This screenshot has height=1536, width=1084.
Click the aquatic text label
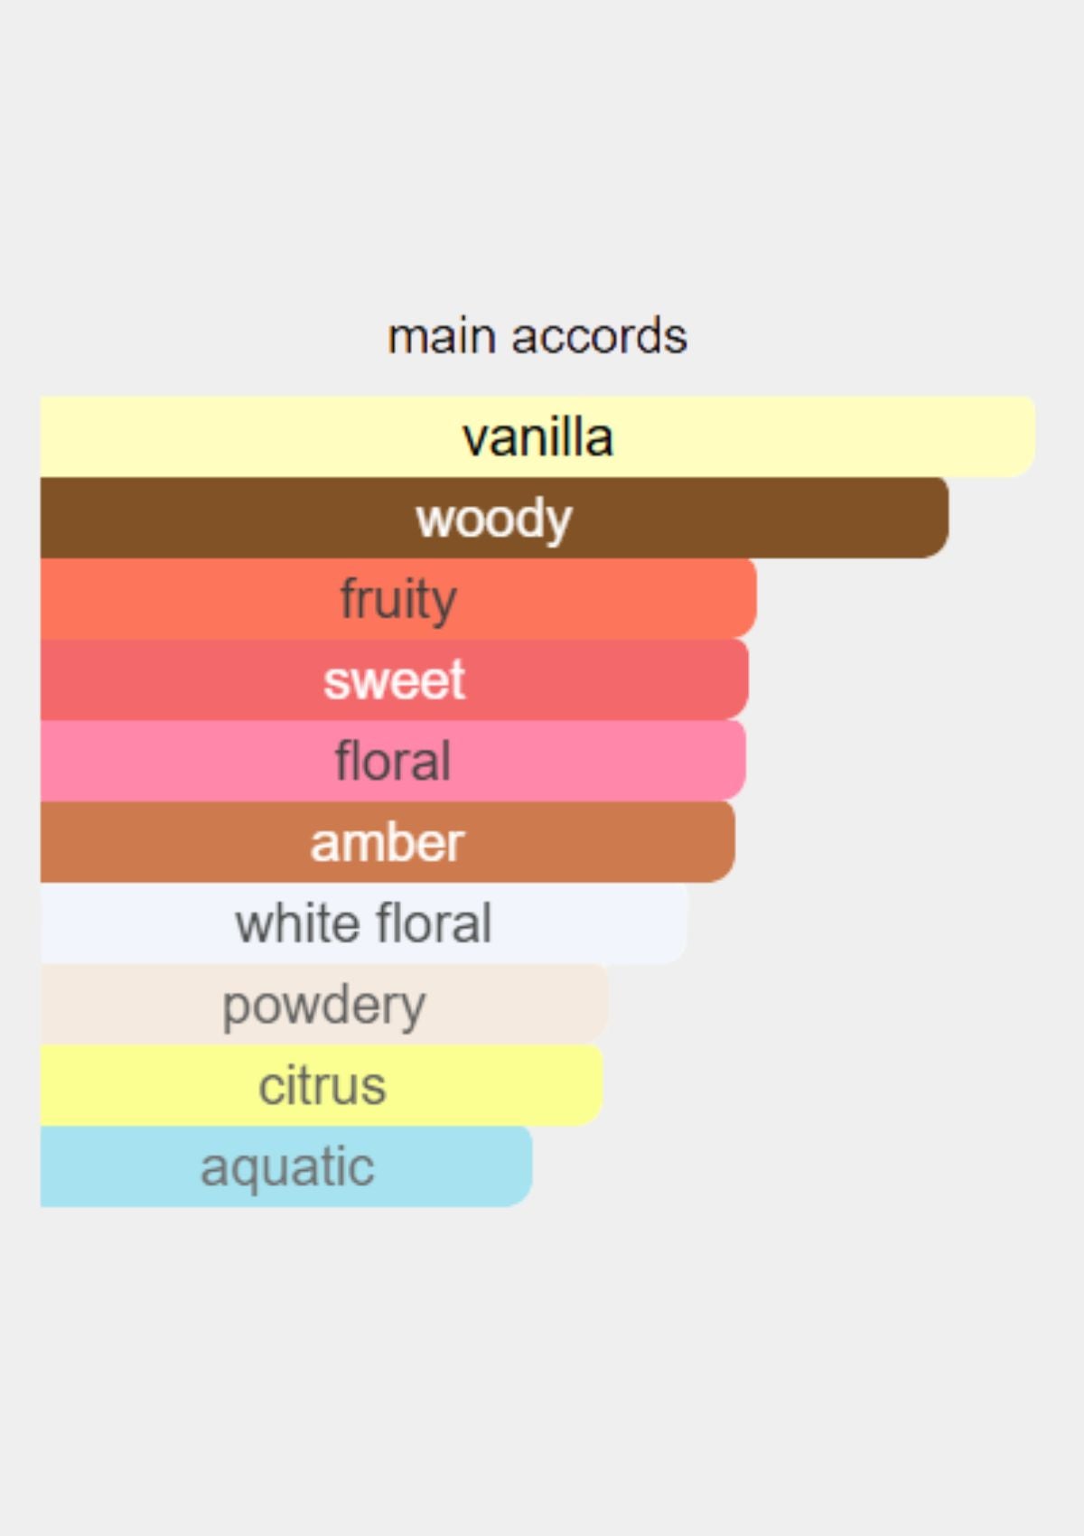(287, 1166)
